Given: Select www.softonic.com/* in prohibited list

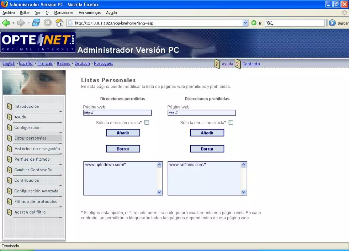Looking at the screenshot, I should (188, 165).
